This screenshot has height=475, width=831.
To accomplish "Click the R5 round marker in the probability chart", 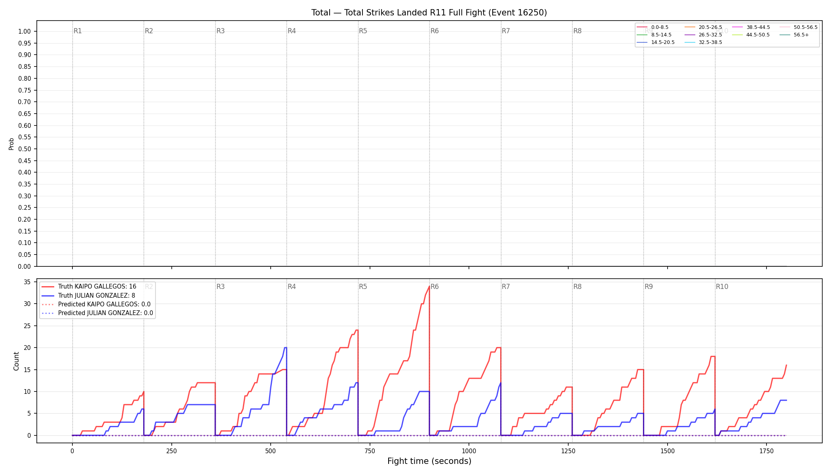I will pos(363,31).
